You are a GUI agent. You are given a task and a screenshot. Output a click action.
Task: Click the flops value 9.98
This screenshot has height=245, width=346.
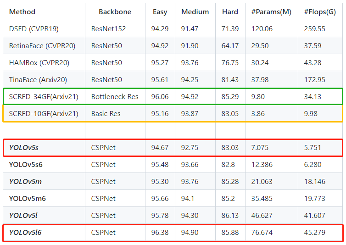click(x=311, y=114)
